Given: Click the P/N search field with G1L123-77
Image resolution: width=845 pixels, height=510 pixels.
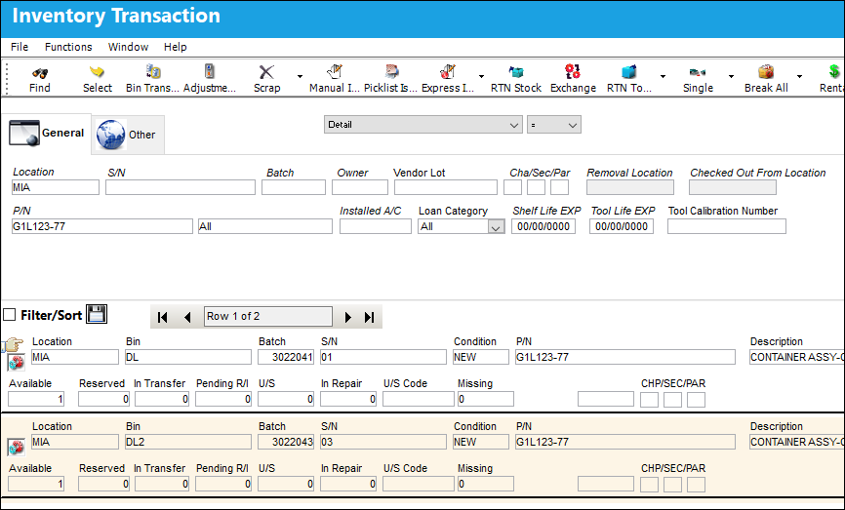Looking at the screenshot, I should [101, 226].
